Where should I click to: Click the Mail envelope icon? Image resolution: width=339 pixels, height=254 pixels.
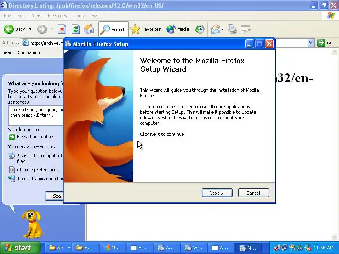click(216, 29)
